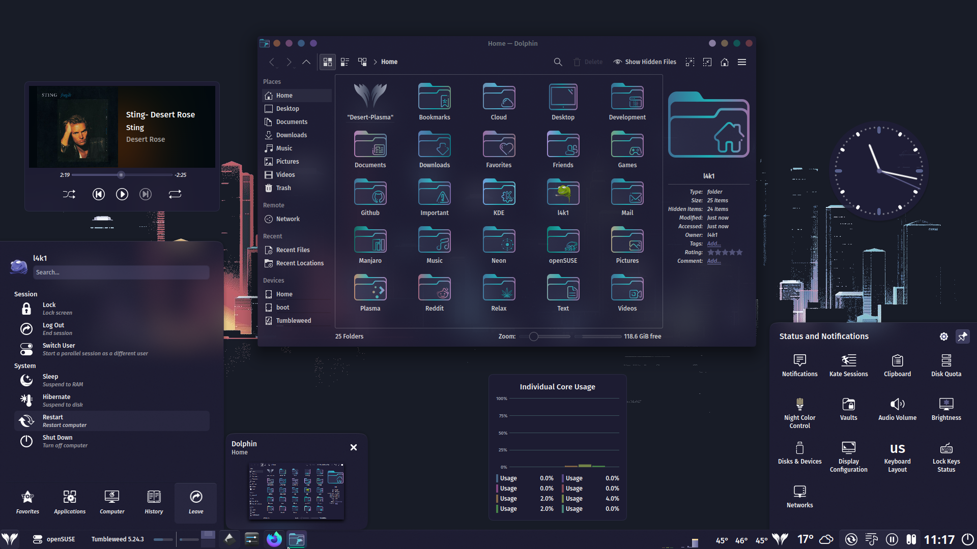Open Clipboard applet
This screenshot has height=549, width=977.
898,366
